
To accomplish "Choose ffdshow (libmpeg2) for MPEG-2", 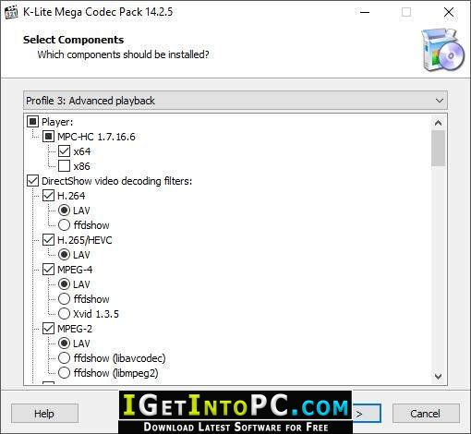I will (x=64, y=373).
